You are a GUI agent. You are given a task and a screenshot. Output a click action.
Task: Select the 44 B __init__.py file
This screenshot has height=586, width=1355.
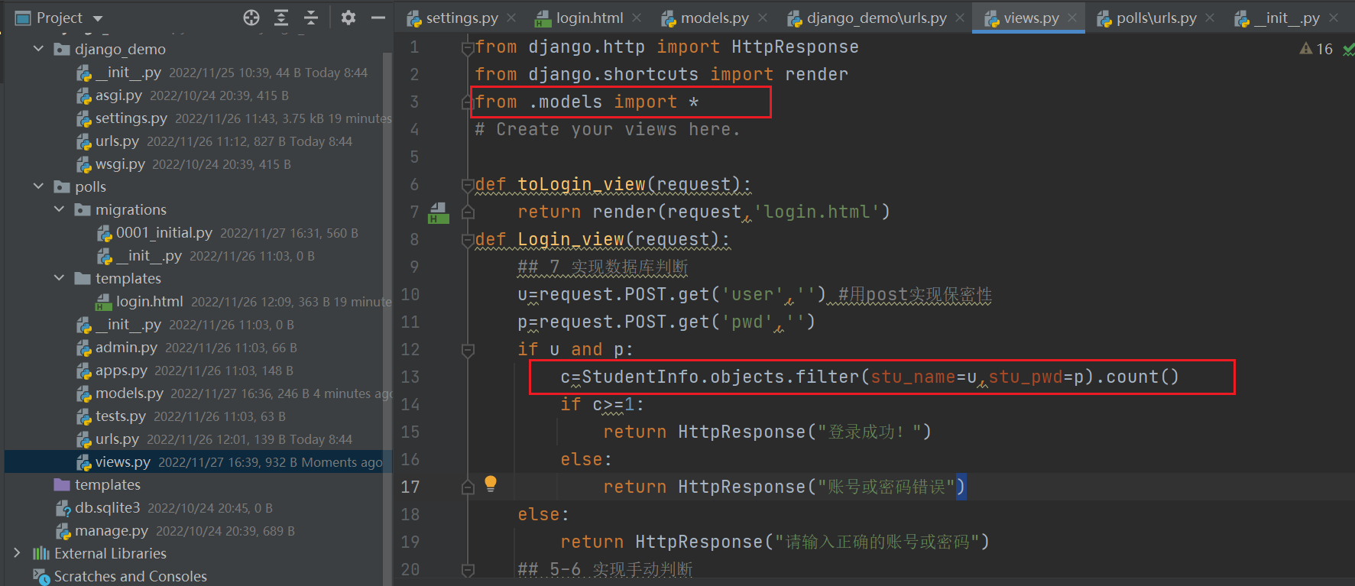click(128, 73)
